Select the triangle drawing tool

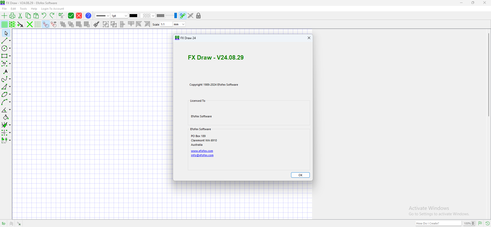[4, 87]
